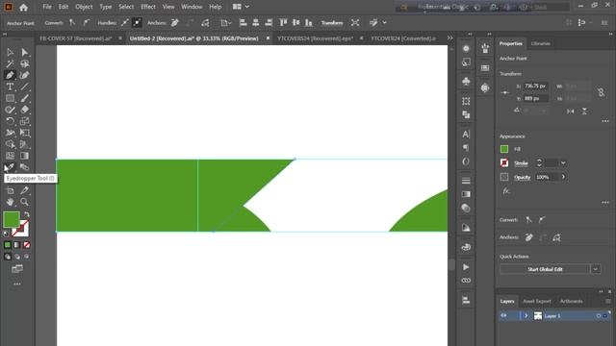Expand Layer 1 sublayers

click(x=526, y=316)
